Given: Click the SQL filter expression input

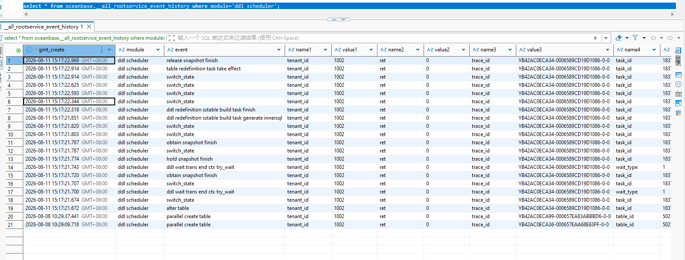Looking at the screenshot, I should 384,38.
